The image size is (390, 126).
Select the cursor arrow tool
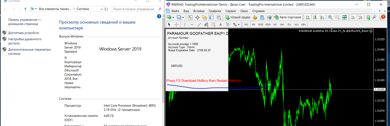pyautogui.click(x=169, y=24)
